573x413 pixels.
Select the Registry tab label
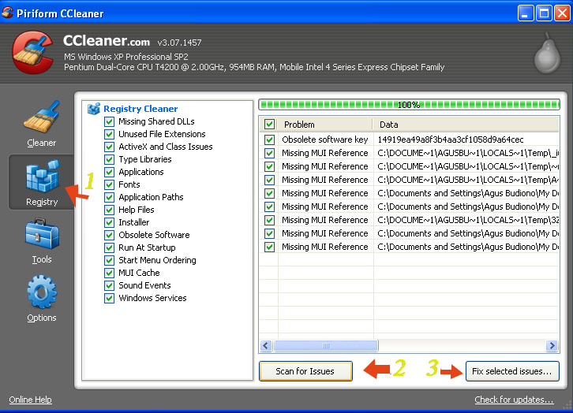(42, 202)
